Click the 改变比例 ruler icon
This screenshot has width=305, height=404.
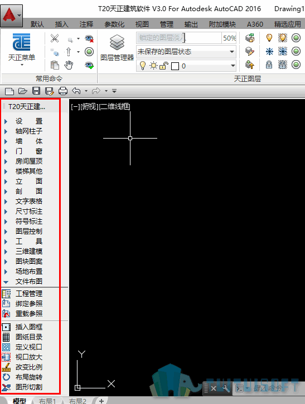click(6, 367)
